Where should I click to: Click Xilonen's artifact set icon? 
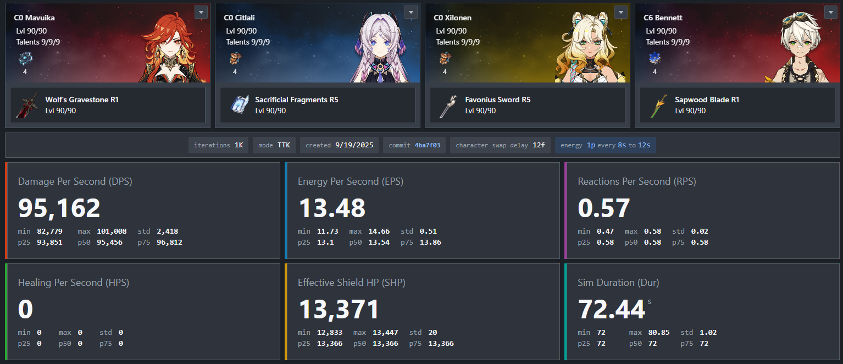pos(445,58)
